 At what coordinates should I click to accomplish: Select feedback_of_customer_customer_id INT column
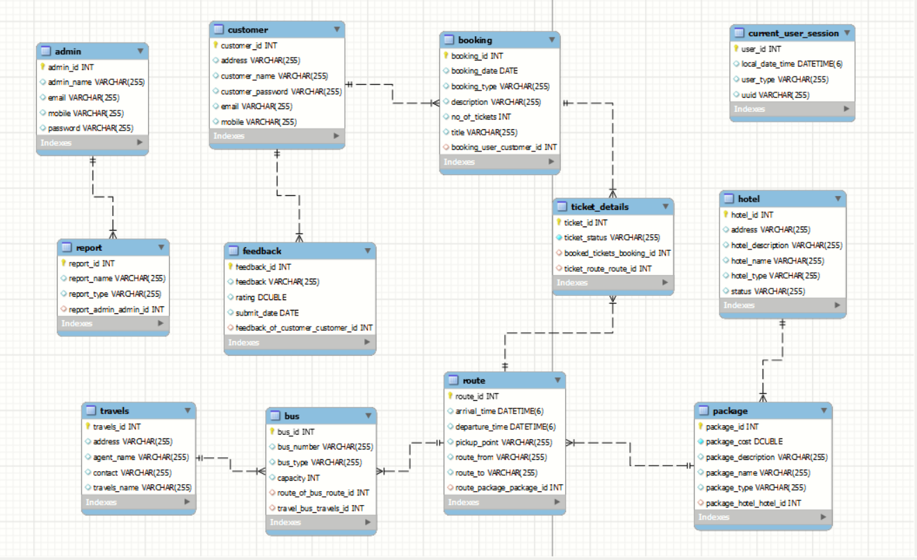(x=300, y=327)
